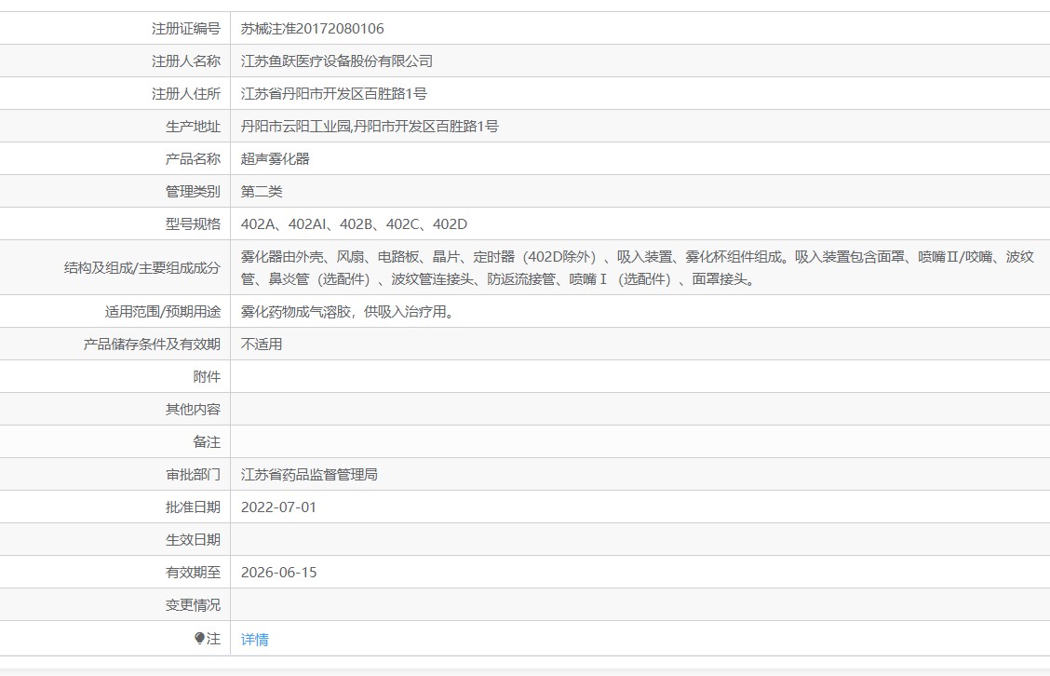
Task: Click the 生效日期 label
Action: [x=193, y=540]
